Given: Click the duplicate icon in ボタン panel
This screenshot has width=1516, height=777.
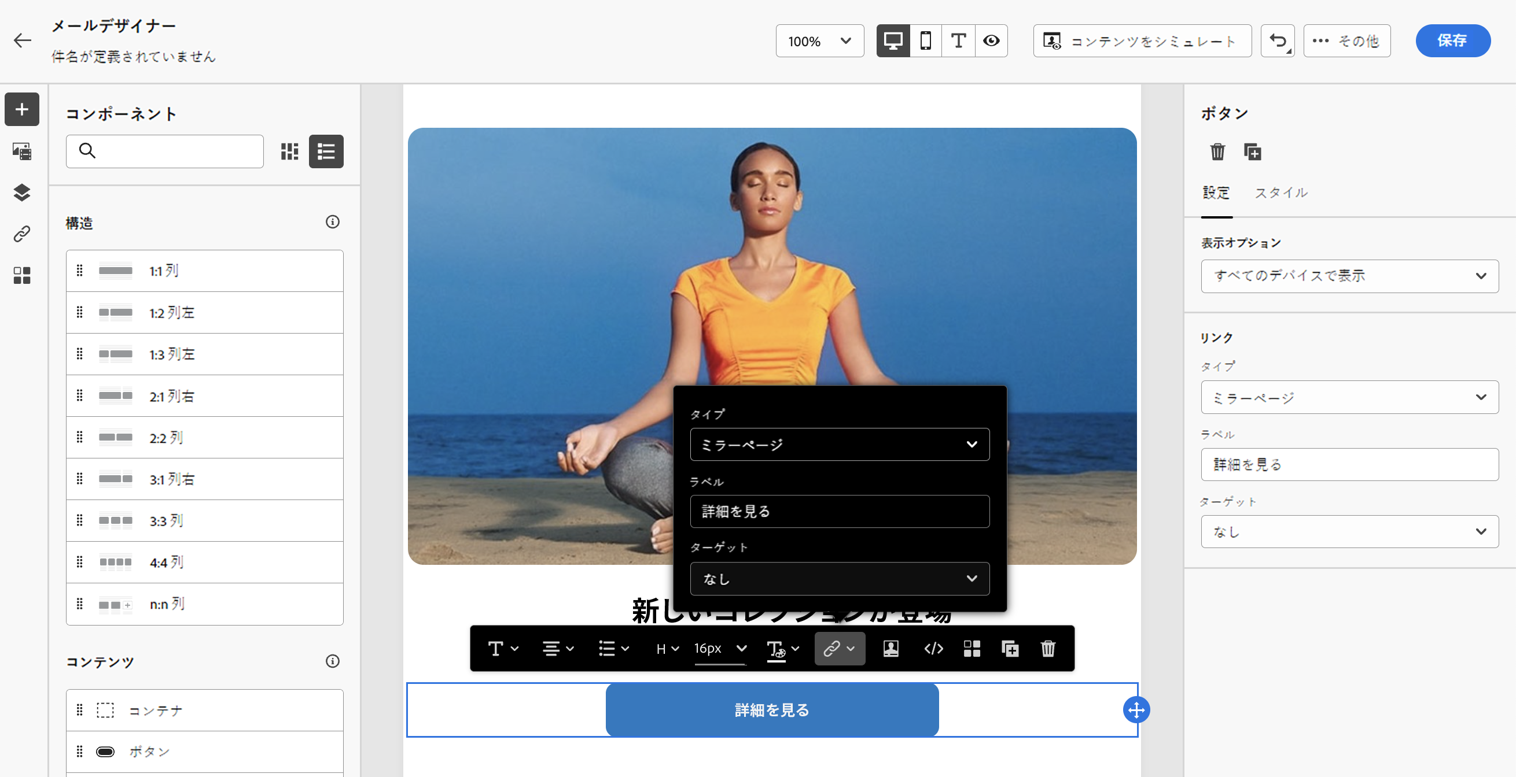Looking at the screenshot, I should [1252, 151].
